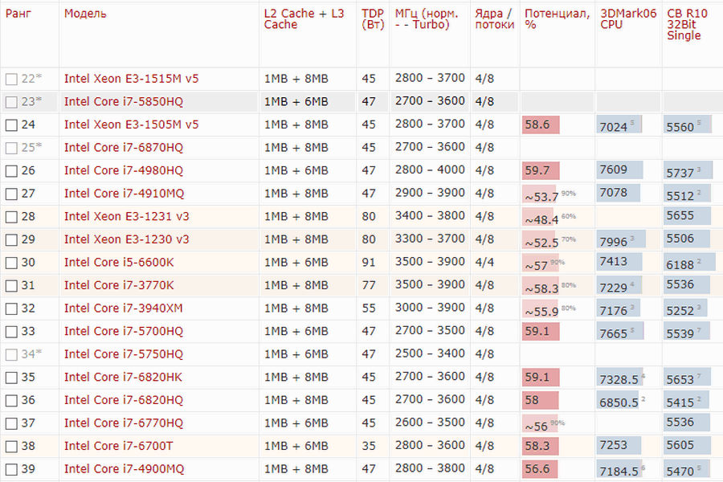
Task: Click the 59.7 potential bar for i7-4980HQ
Action: click(541, 170)
